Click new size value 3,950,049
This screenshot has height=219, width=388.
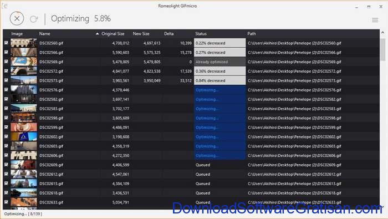pos(152,81)
